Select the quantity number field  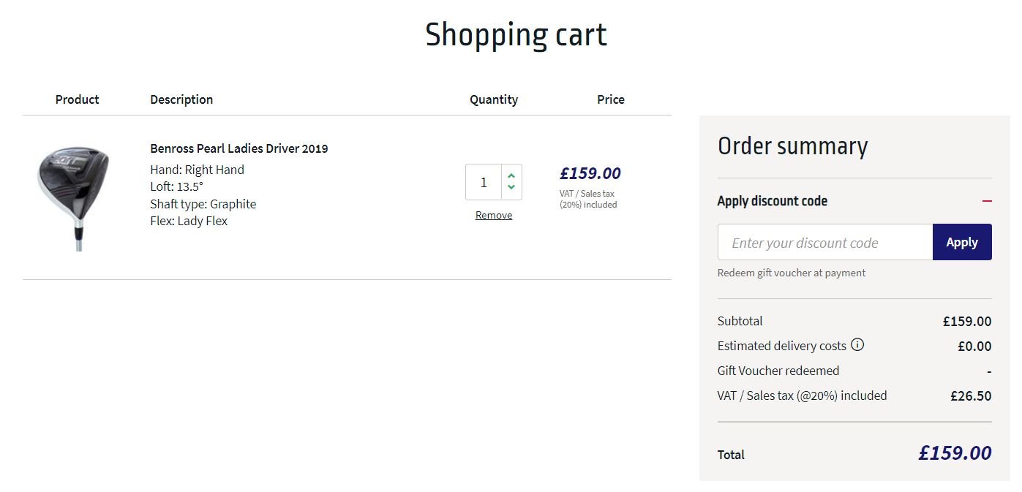pos(484,182)
